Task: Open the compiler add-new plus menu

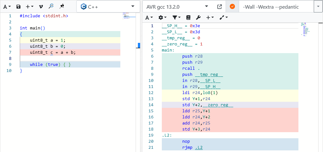Action: [210, 17]
